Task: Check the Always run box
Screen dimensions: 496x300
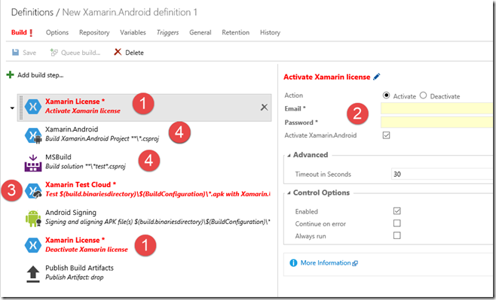Action: pos(397,235)
